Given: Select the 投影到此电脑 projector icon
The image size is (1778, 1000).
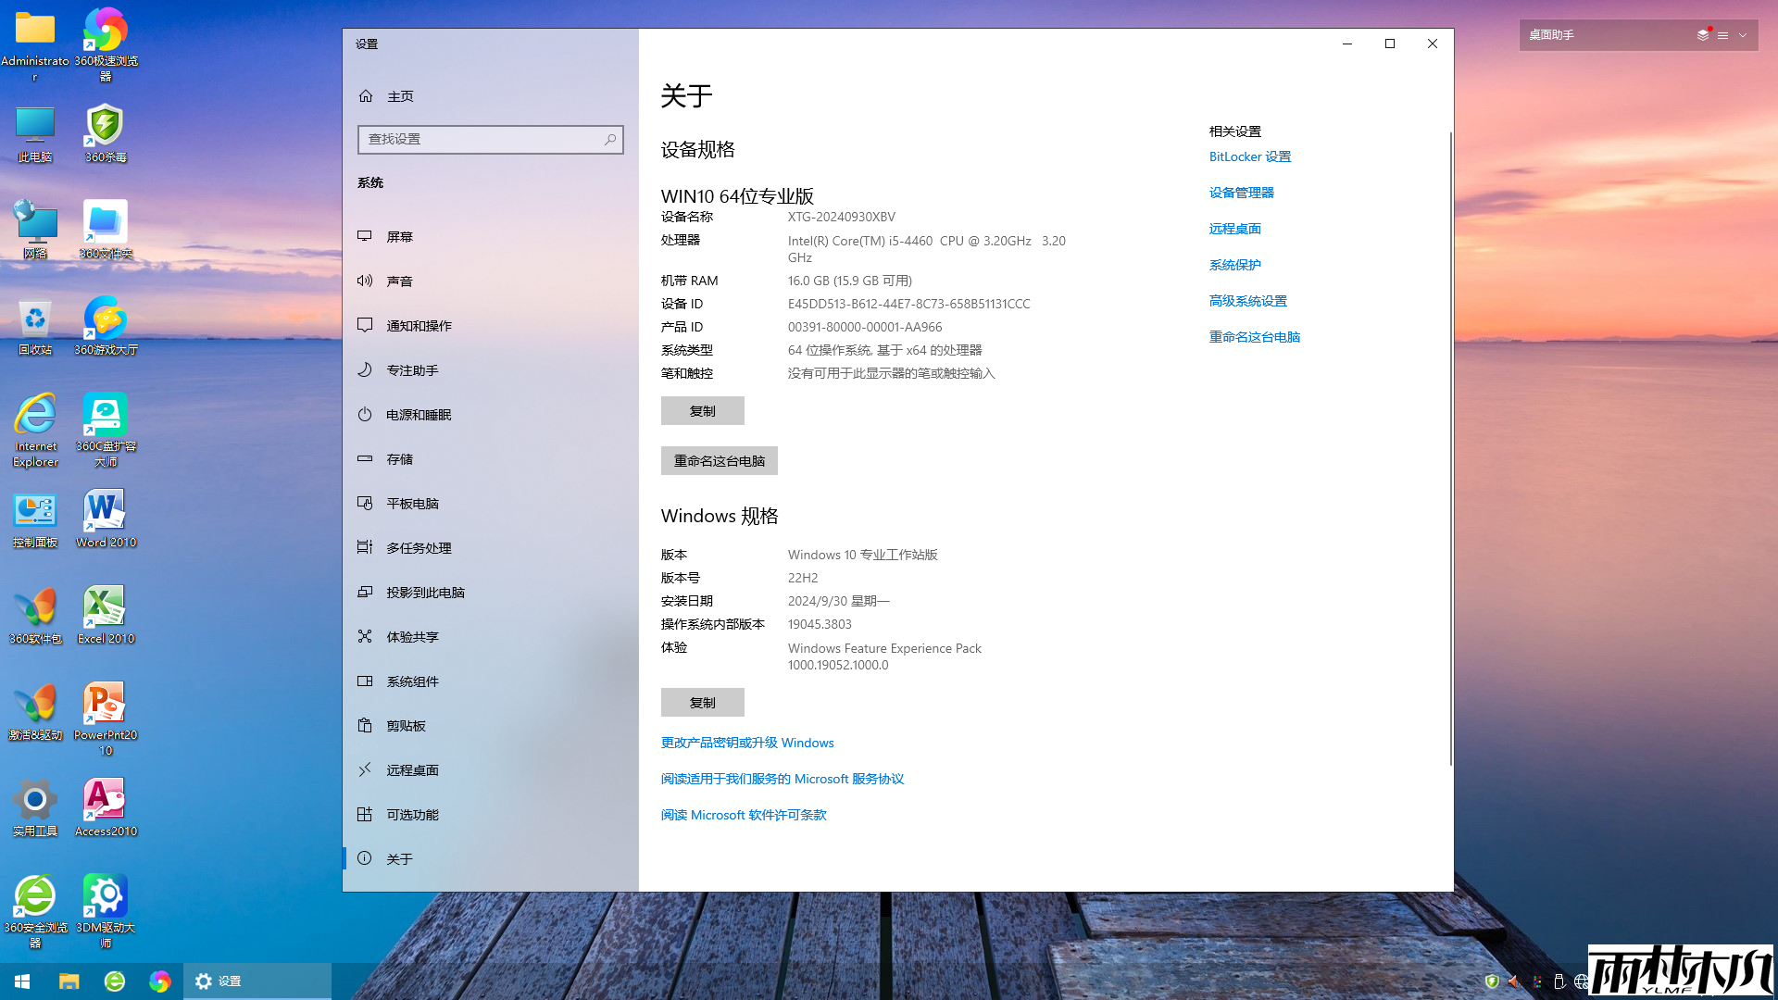Looking at the screenshot, I should (365, 592).
